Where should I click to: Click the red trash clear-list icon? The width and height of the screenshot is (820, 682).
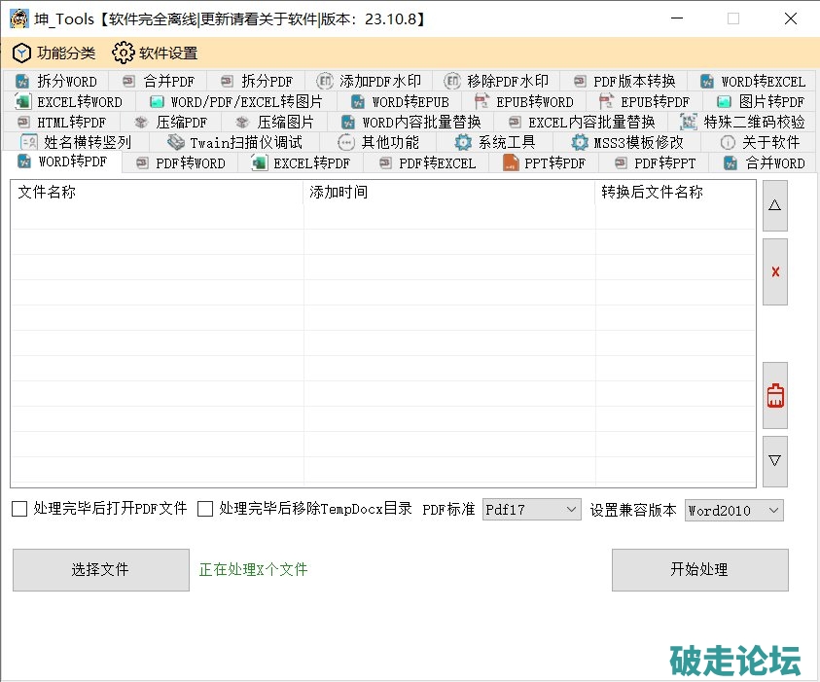coord(774,396)
